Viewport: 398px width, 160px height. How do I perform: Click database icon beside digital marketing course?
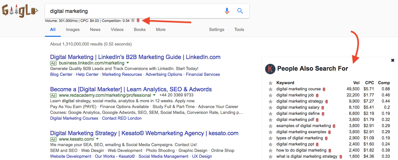(324, 89)
